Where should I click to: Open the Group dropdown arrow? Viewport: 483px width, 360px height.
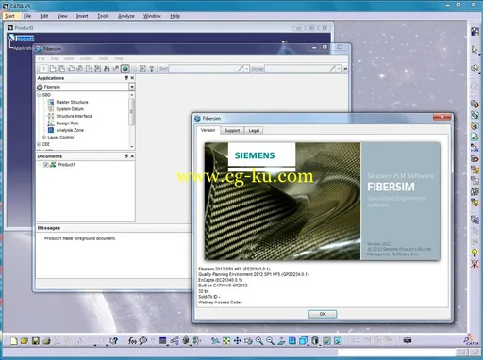point(339,69)
